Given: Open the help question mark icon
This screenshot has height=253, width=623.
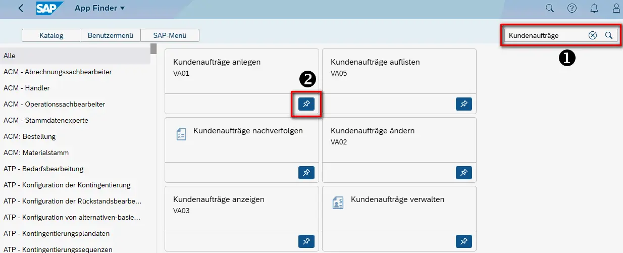Looking at the screenshot, I should click(572, 8).
